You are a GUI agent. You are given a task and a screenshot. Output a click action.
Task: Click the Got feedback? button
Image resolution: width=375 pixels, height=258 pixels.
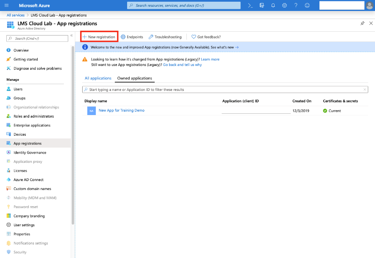[x=206, y=37]
